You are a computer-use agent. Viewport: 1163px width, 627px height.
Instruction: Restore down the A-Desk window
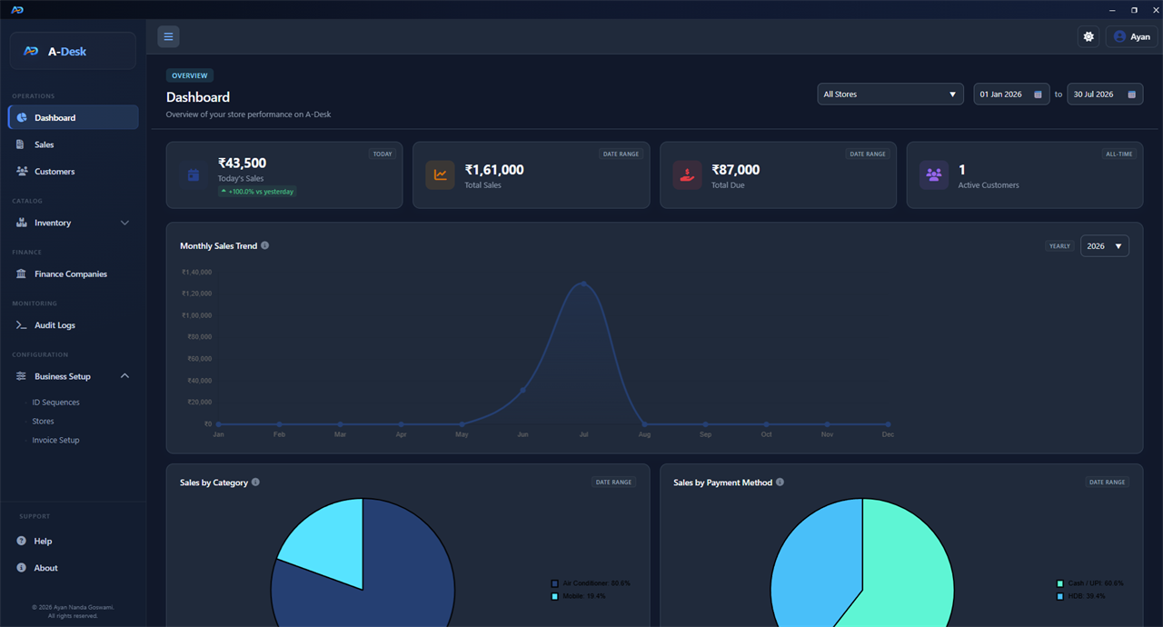(x=1134, y=9)
